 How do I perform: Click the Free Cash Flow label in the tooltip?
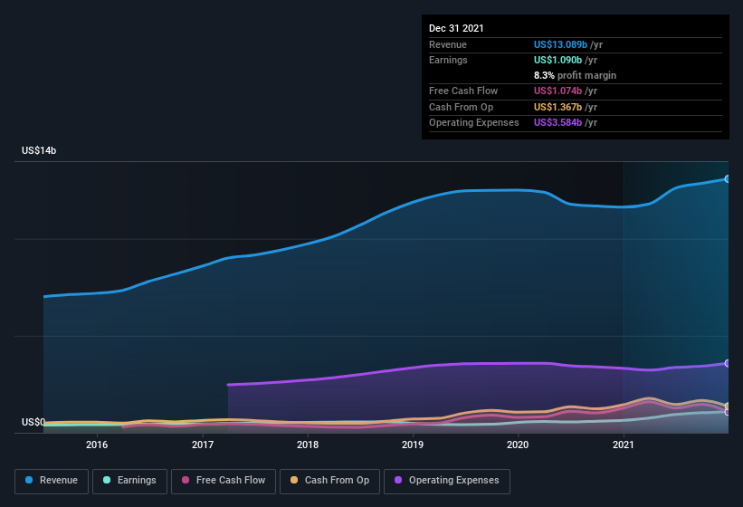(x=463, y=91)
